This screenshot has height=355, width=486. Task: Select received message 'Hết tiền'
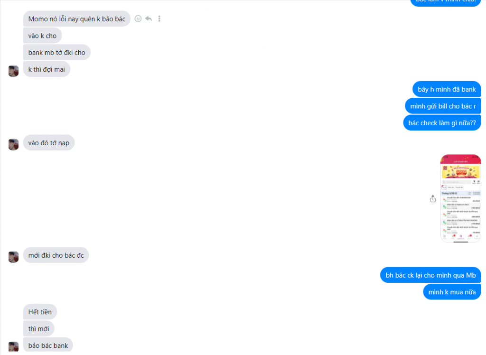pos(40,312)
